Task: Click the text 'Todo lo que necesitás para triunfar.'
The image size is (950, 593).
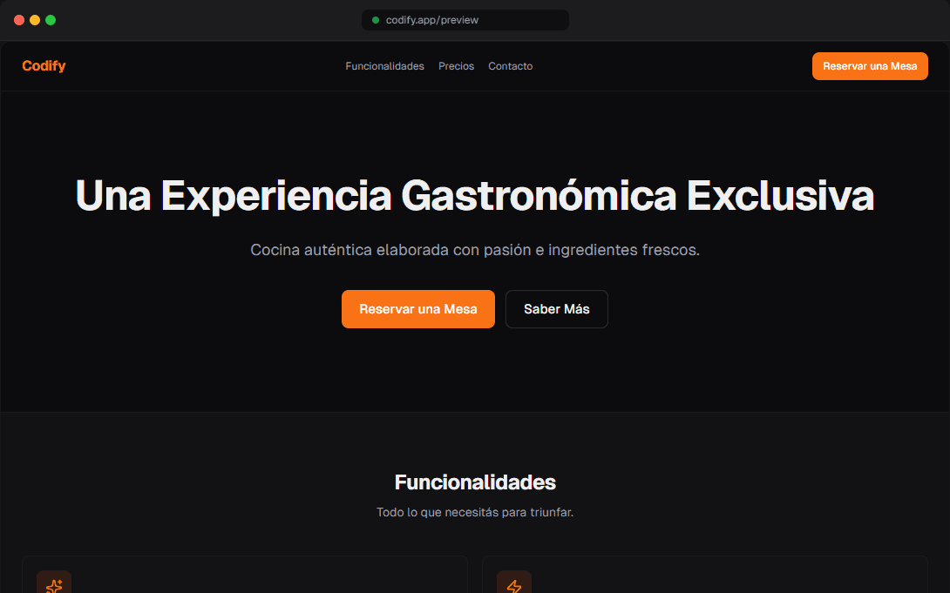Action: pyautogui.click(x=475, y=513)
